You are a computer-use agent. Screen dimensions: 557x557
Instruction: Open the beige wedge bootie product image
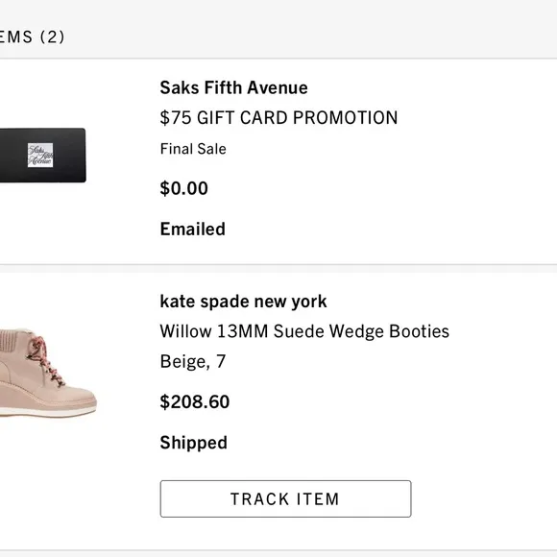[48, 373]
